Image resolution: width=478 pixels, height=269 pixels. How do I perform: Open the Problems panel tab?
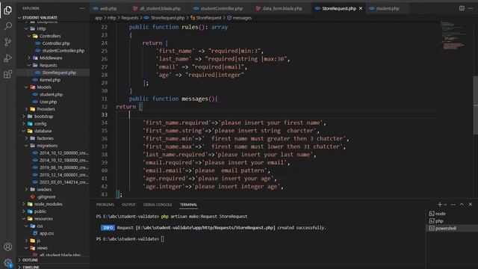[x=105, y=205]
